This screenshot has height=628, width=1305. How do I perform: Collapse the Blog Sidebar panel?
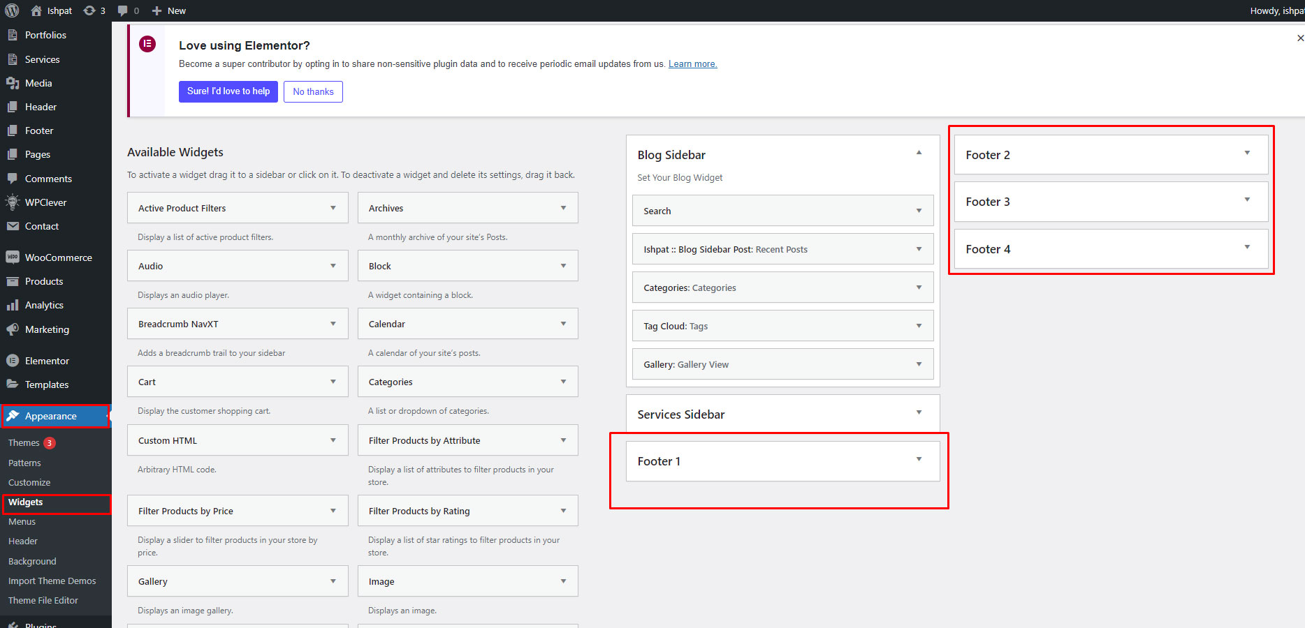pos(919,153)
